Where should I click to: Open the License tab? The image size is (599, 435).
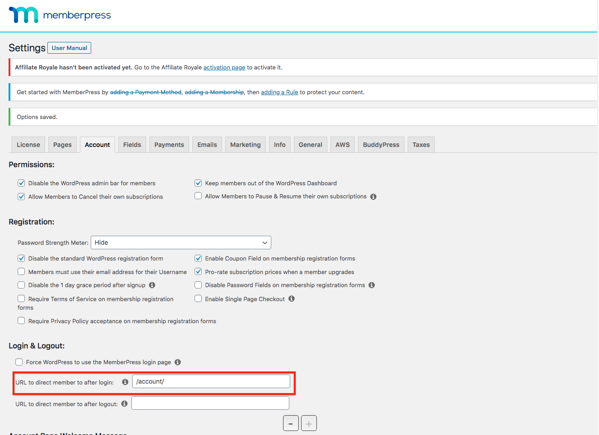pos(28,145)
